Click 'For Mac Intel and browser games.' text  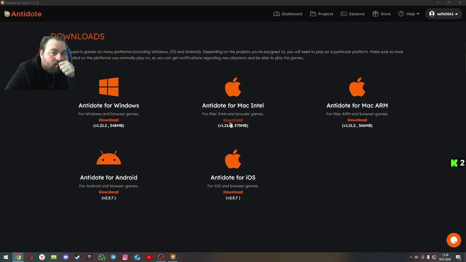coord(233,114)
